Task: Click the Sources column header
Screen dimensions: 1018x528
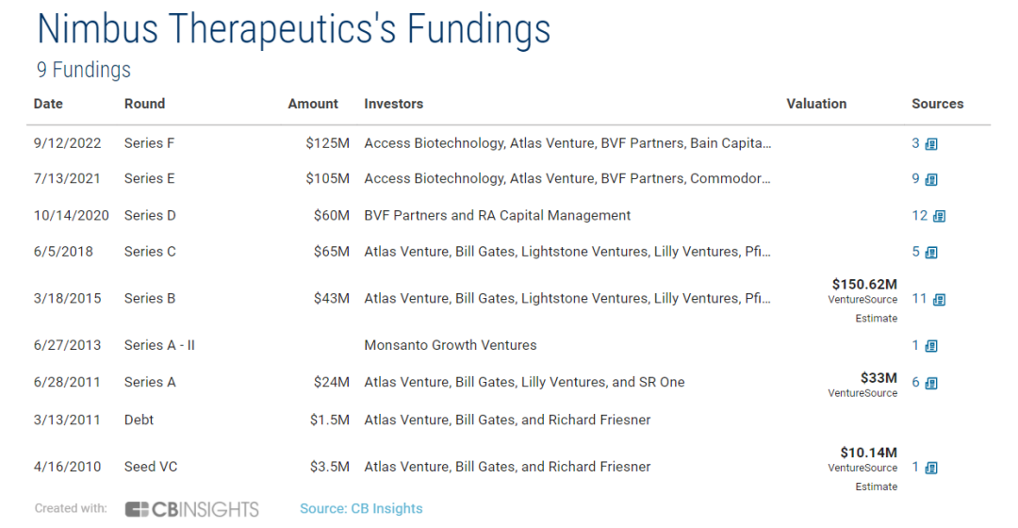Action: pyautogui.click(x=937, y=104)
